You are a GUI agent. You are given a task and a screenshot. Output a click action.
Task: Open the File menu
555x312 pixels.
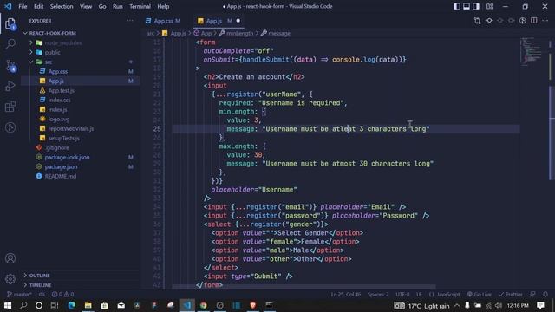[23, 6]
